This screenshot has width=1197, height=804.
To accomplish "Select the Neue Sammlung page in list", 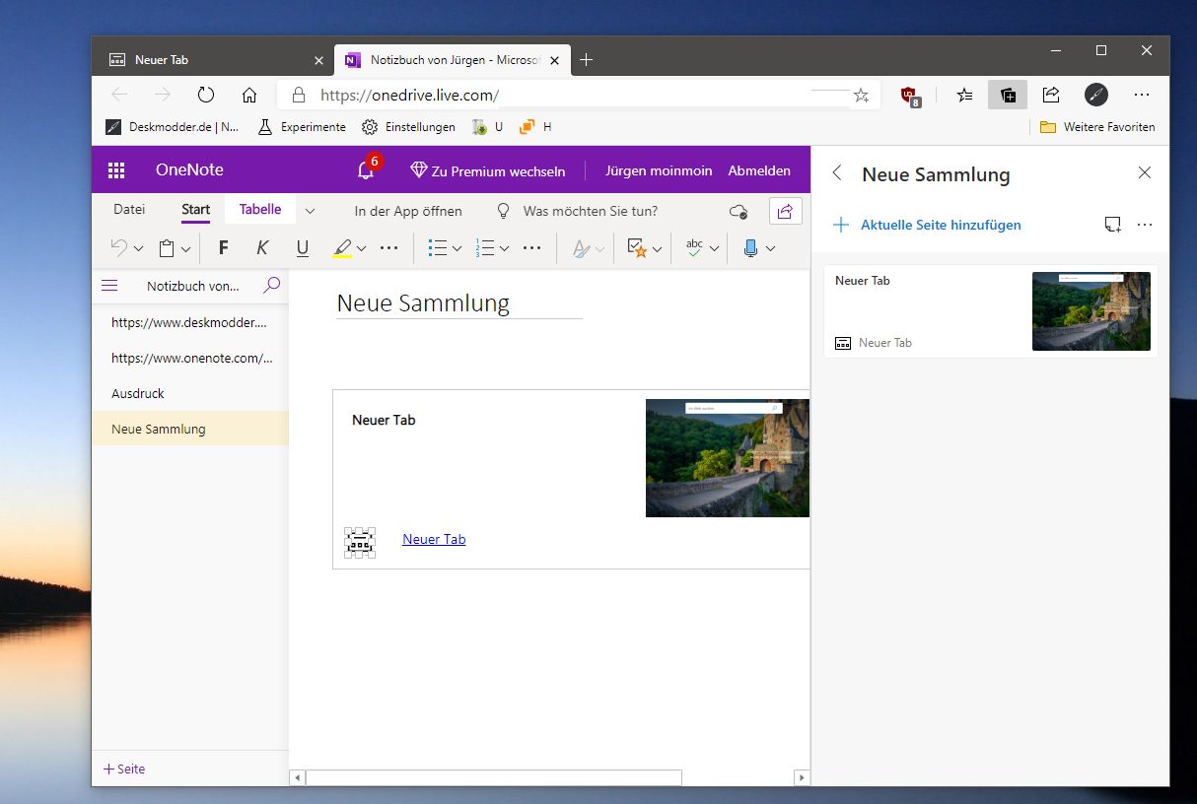I will tap(190, 429).
